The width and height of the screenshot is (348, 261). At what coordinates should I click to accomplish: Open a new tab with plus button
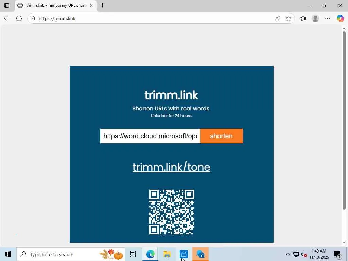[x=103, y=5]
